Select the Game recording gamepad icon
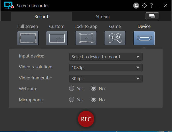The image size is (172, 132). (x=115, y=38)
